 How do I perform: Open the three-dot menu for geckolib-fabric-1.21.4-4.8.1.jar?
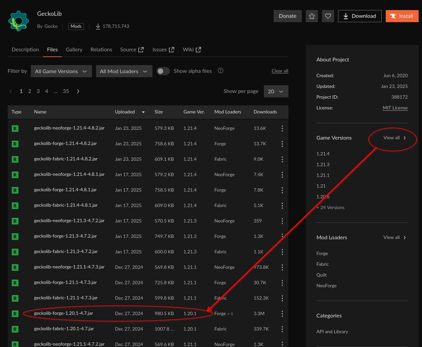tap(282, 205)
